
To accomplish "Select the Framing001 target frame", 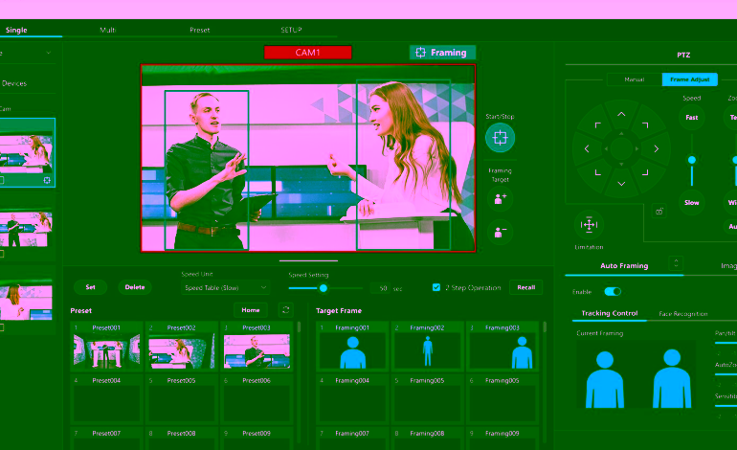I will coord(352,347).
